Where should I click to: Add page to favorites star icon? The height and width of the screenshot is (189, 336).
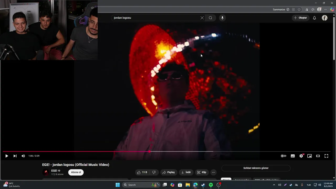[x=299, y=9]
